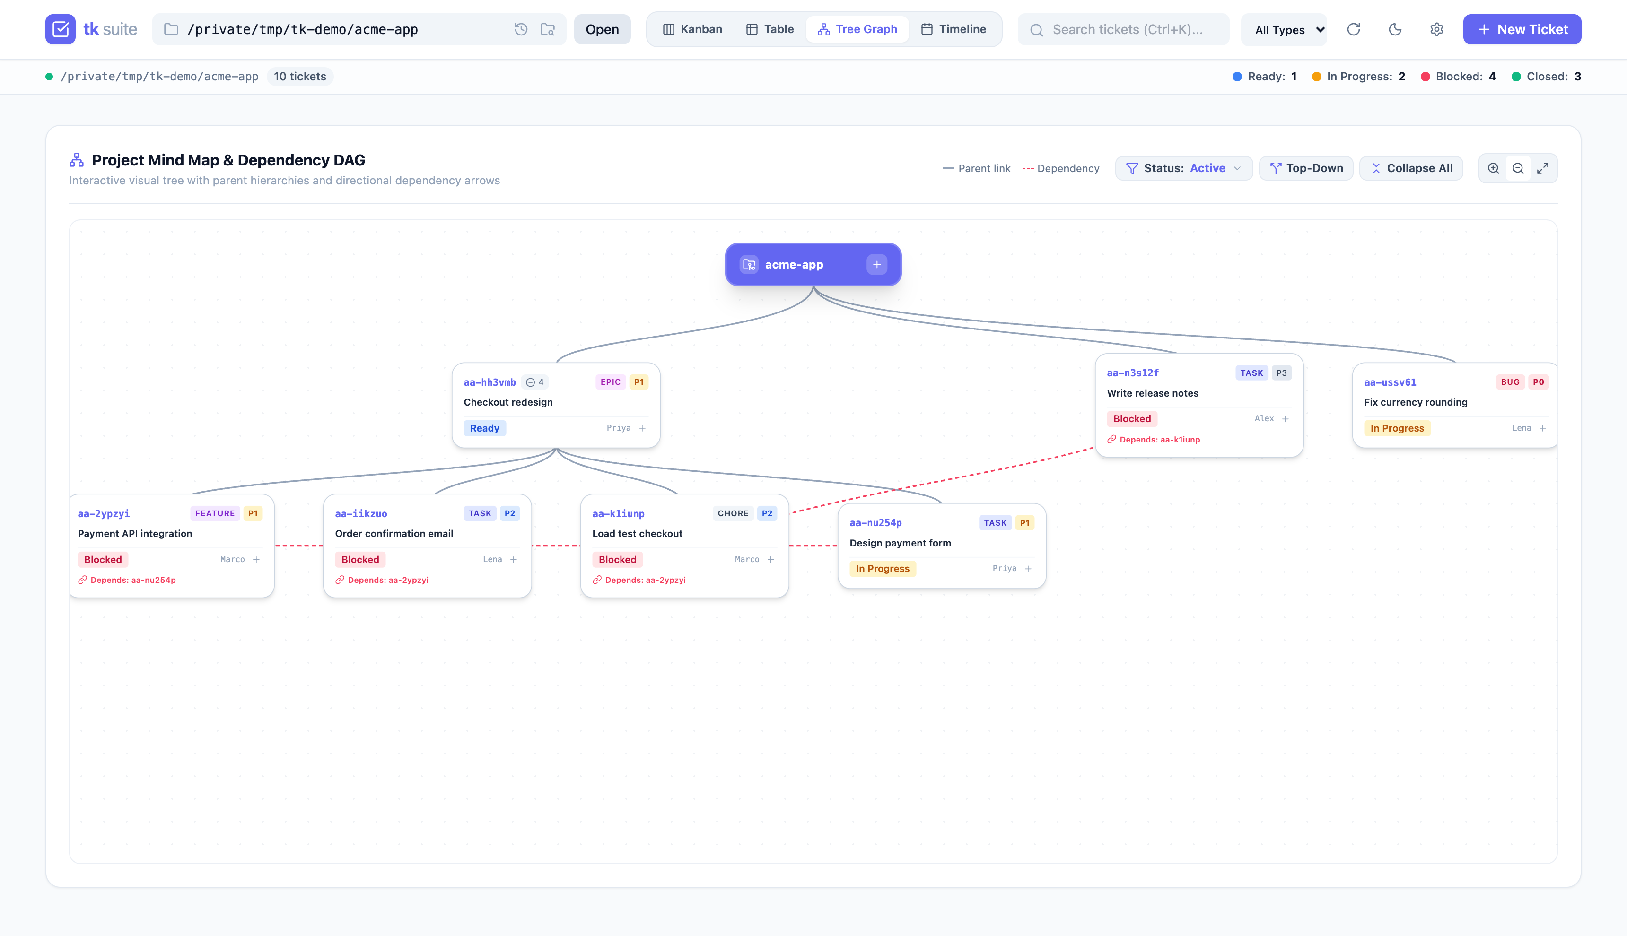Click folder icon at start of path field
Screen dimensions: 1627x936
[171, 30]
